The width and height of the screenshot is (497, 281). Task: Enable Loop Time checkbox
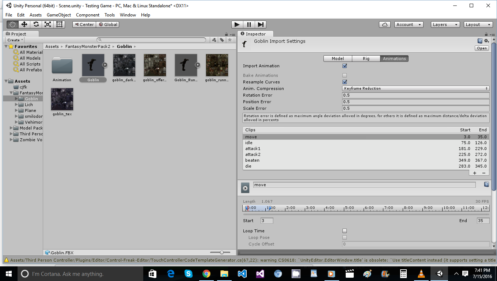(345, 231)
